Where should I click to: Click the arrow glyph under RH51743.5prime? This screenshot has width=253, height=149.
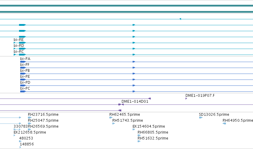(x=114, y=123)
